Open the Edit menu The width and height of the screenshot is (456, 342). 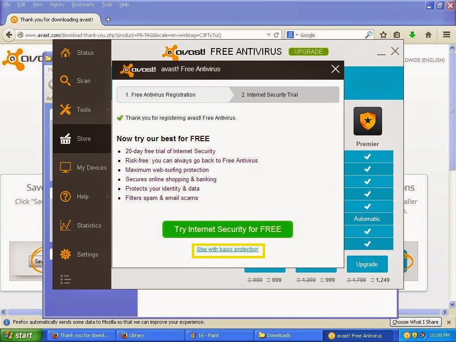coord(21,4)
